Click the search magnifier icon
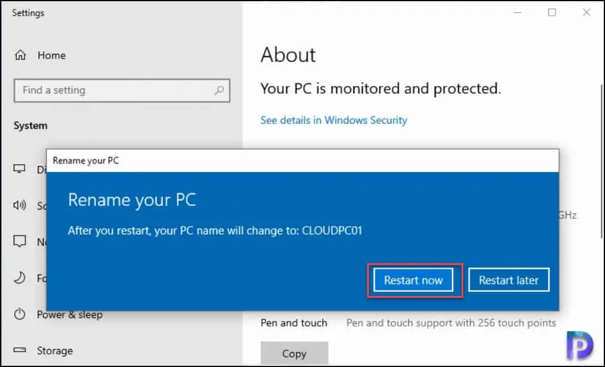Image resolution: width=605 pixels, height=367 pixels. click(219, 91)
